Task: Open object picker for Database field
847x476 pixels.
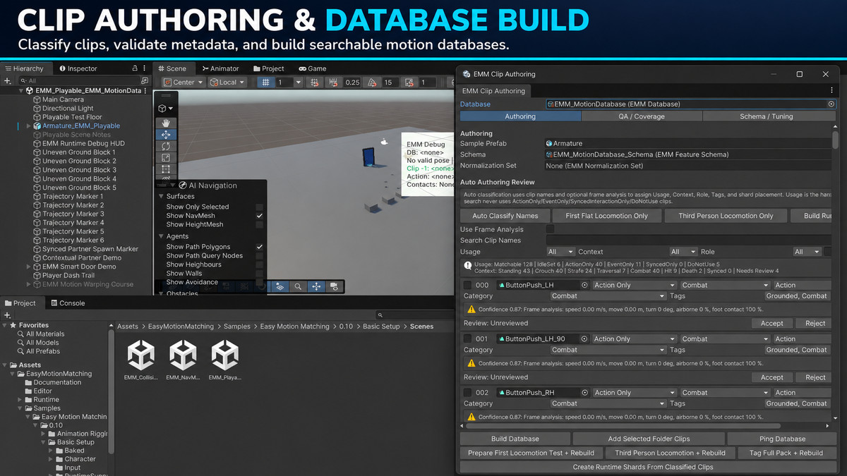Action: [x=831, y=104]
